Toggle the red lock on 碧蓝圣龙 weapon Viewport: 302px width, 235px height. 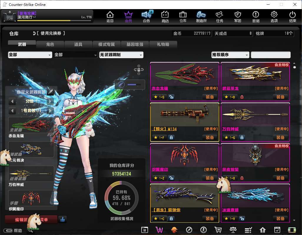pyautogui.click(x=242, y=97)
